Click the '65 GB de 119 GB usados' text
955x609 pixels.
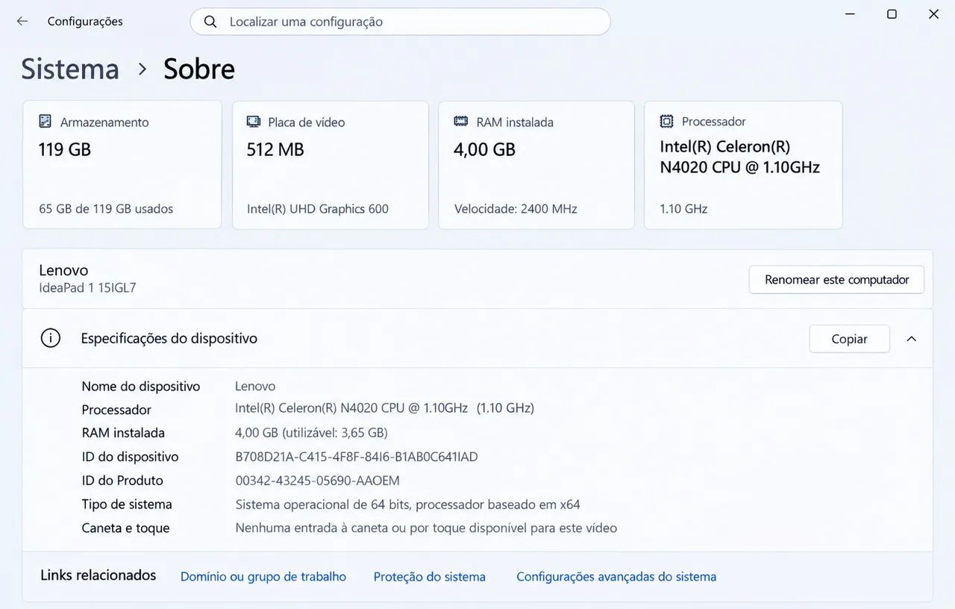pos(106,209)
